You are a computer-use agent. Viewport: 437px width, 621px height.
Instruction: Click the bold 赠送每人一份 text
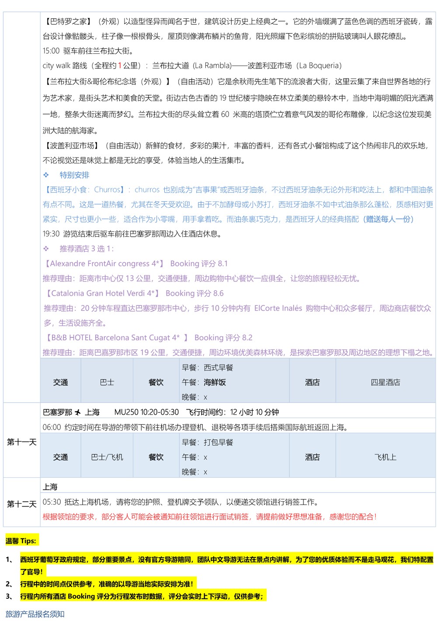pyautogui.click(x=388, y=219)
